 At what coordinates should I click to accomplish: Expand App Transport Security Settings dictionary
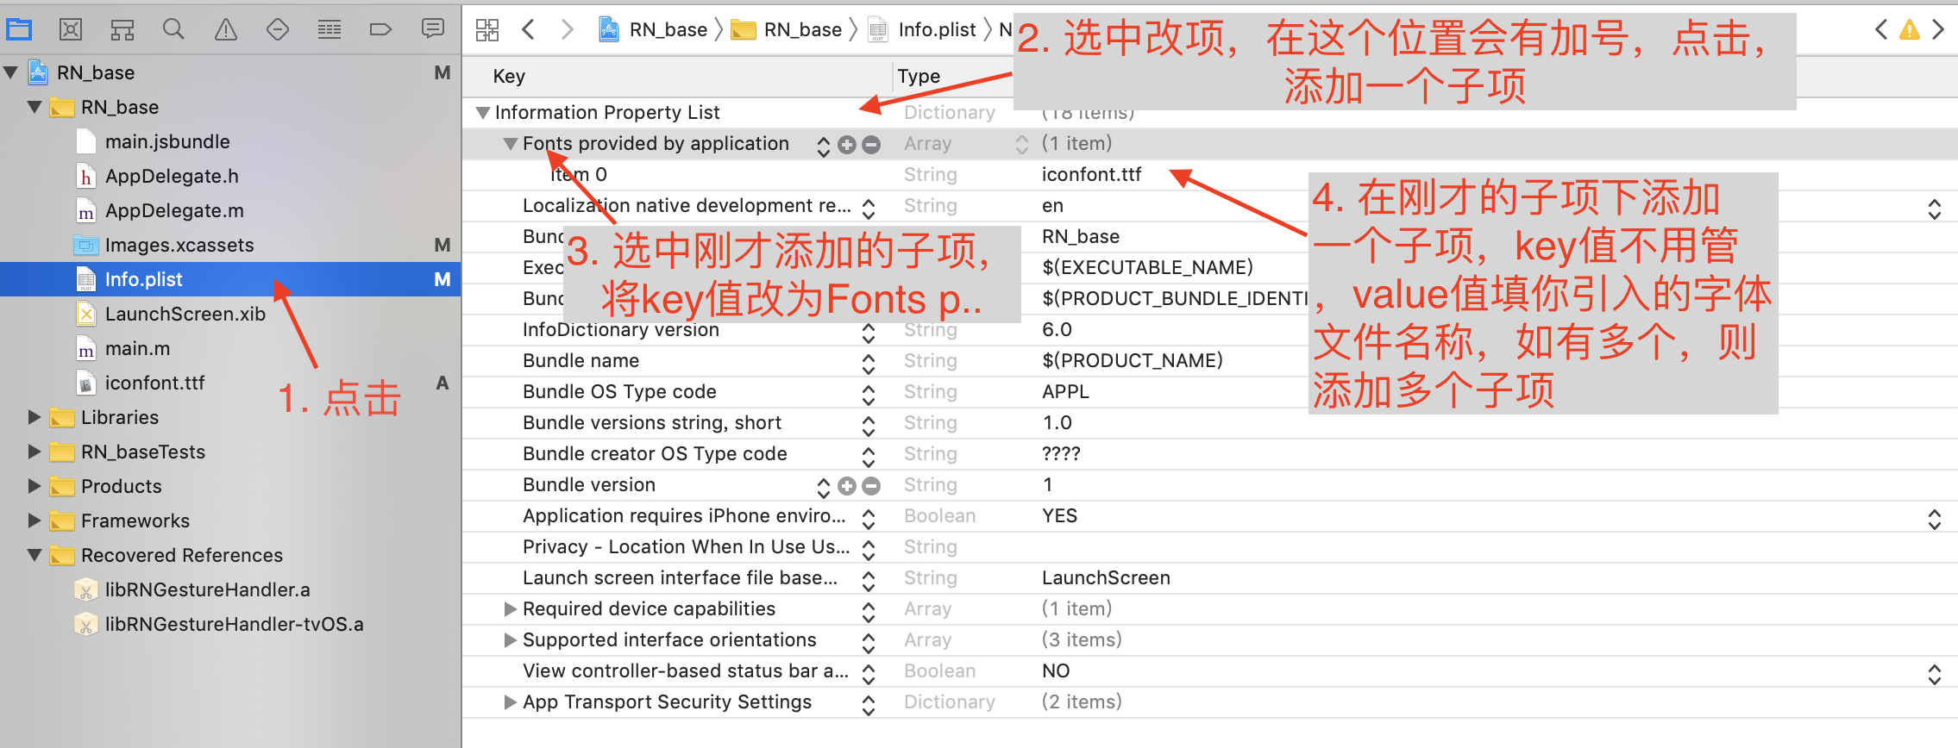pyautogui.click(x=511, y=702)
